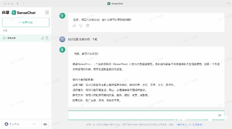Copy the greeting message via the copy icon
Image resolution: width=232 pixels, height=129 pixels.
pos(88,26)
